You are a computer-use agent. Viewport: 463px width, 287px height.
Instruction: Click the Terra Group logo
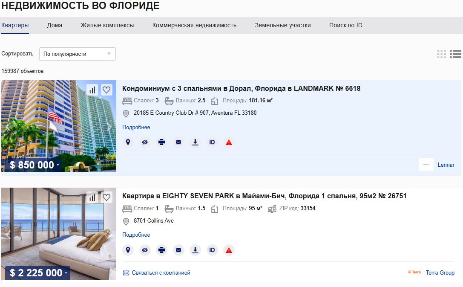(414, 272)
